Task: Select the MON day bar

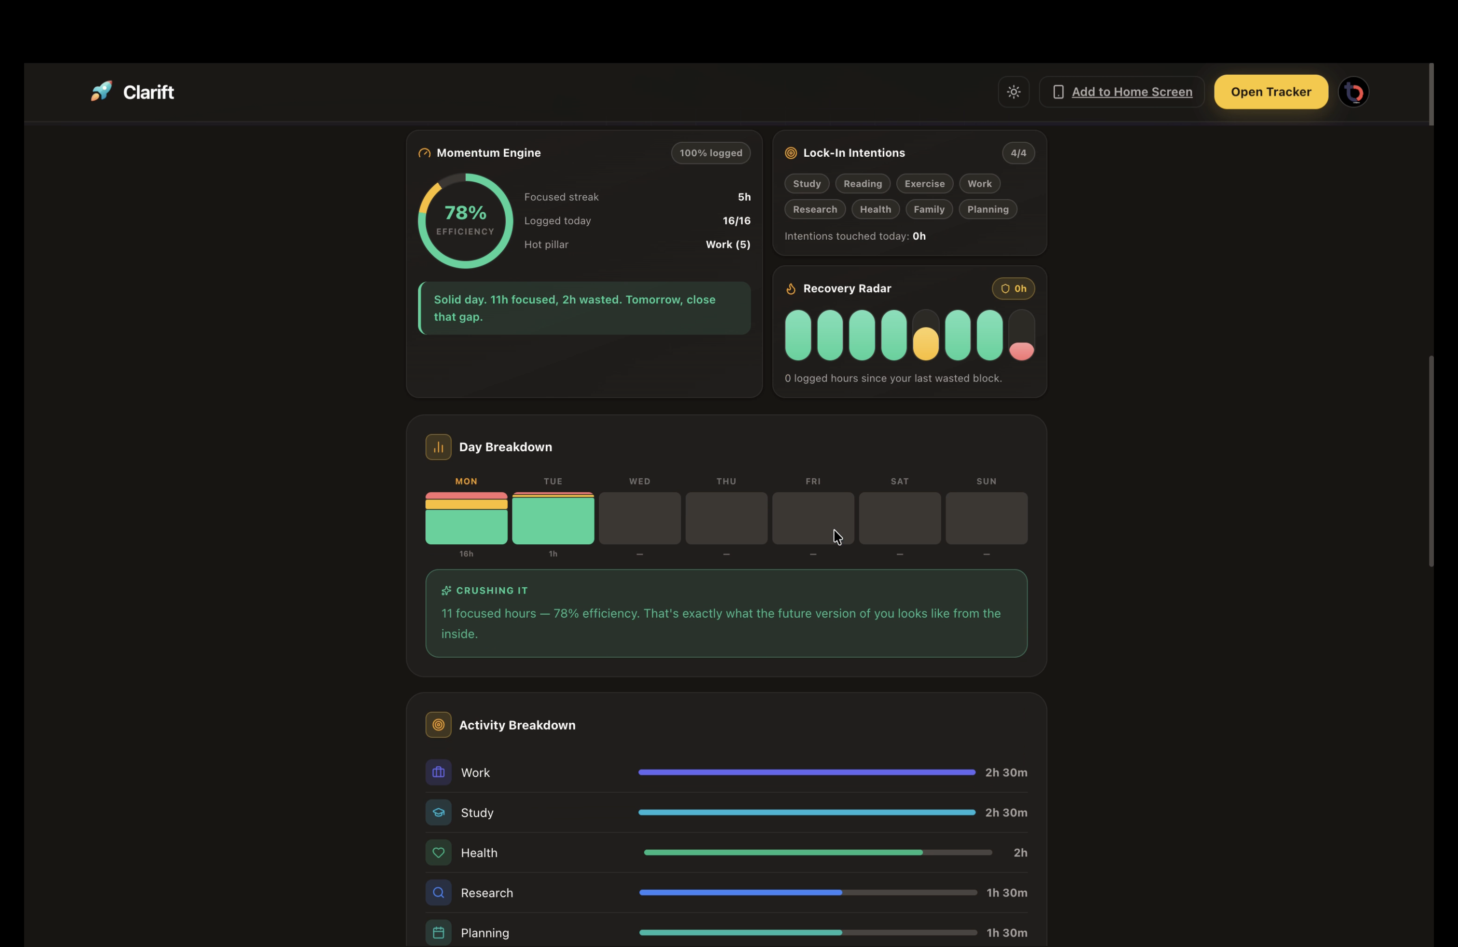Action: point(466,518)
